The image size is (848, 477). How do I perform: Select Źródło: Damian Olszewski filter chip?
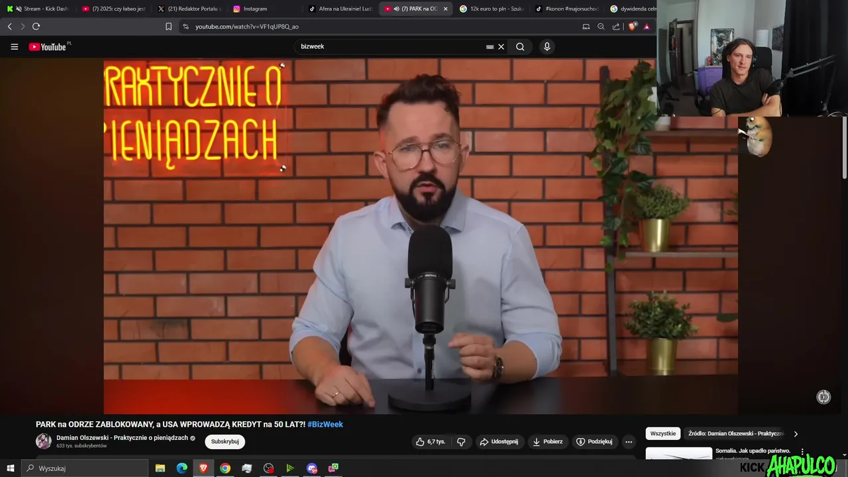tap(735, 434)
